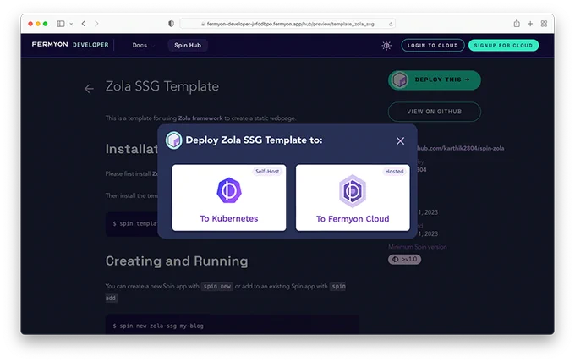Click the Hosted tag on Fermyon card
The height and width of the screenshot is (362, 575).
394,172
